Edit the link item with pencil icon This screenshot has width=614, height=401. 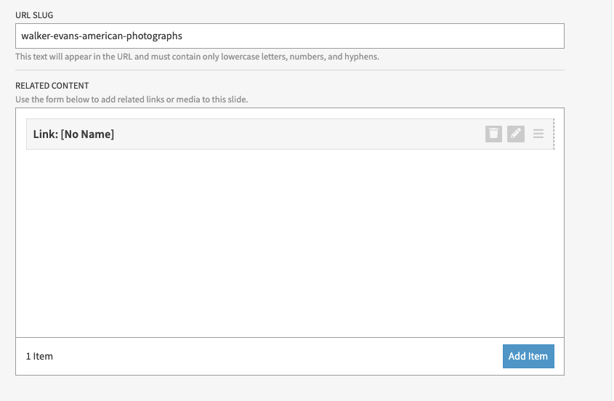pos(516,134)
